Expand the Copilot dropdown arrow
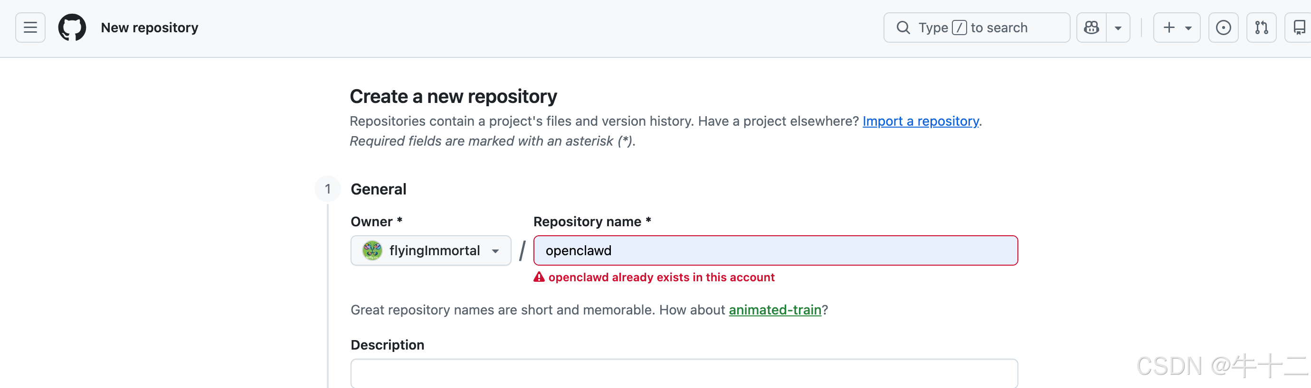Image resolution: width=1311 pixels, height=388 pixels. point(1118,28)
